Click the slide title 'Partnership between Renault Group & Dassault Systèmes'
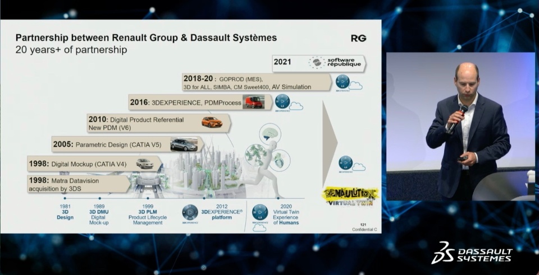The width and height of the screenshot is (539, 275). pyautogui.click(x=146, y=38)
